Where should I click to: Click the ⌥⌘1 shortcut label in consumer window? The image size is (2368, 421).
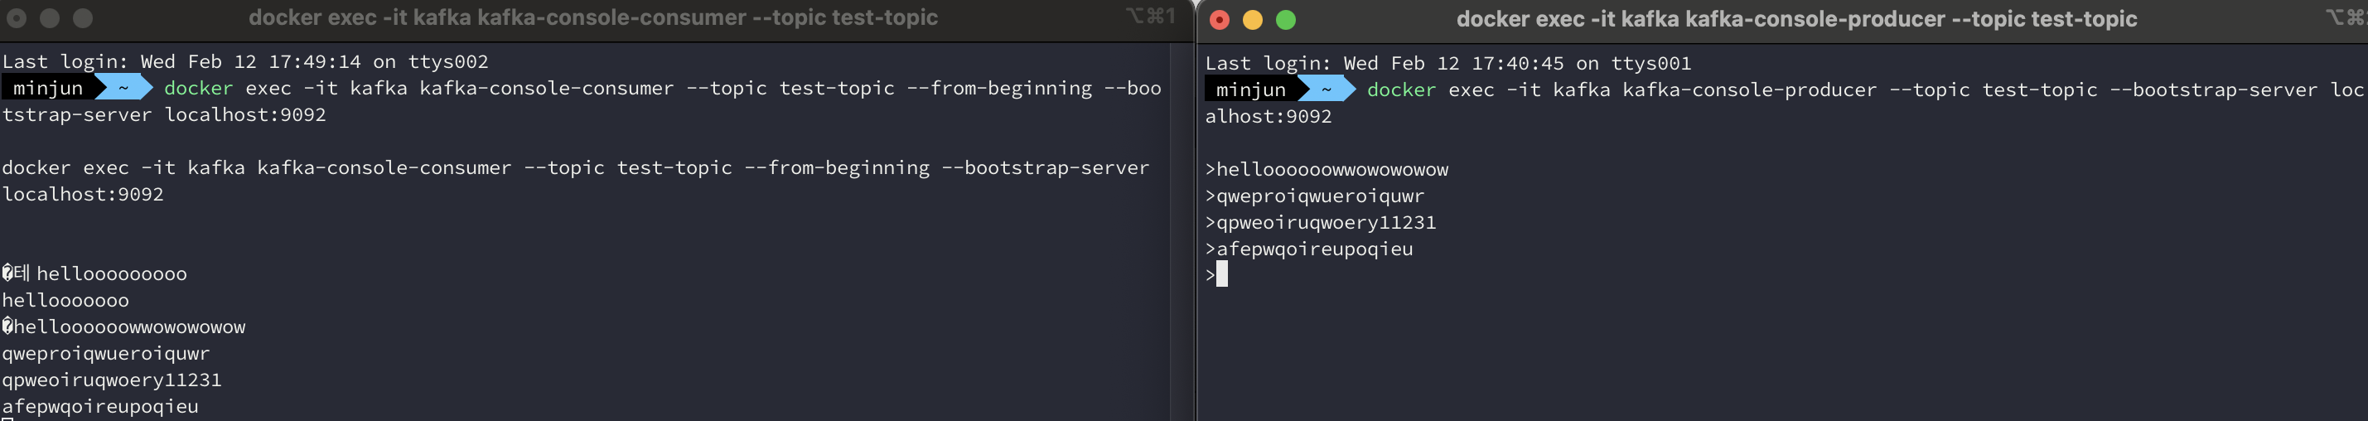click(x=1150, y=16)
